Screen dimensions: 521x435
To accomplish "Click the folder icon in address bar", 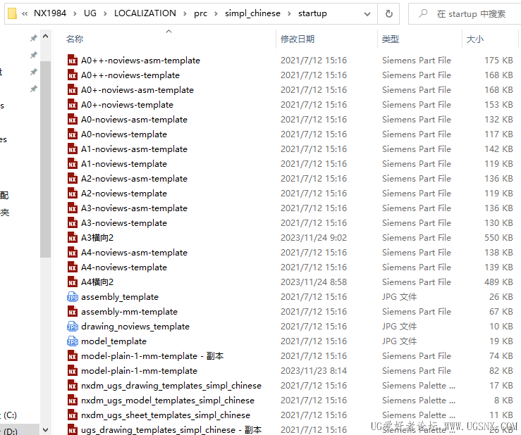I will pyautogui.click(x=12, y=13).
